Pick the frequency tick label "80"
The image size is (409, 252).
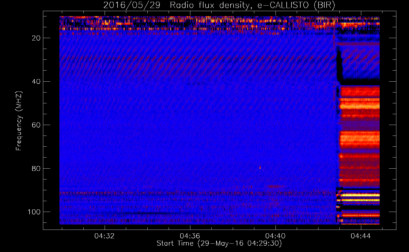36,168
